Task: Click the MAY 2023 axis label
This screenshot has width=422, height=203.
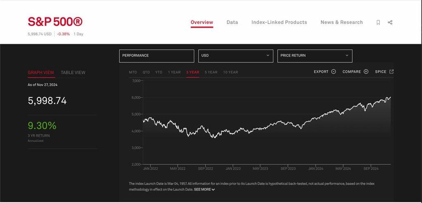Action: point(260,169)
